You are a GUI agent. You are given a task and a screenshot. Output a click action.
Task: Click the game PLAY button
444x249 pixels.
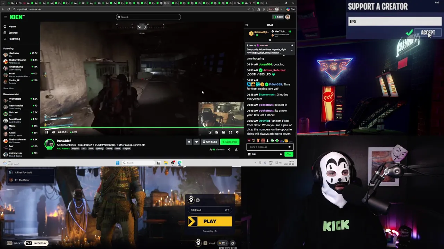[210, 221]
